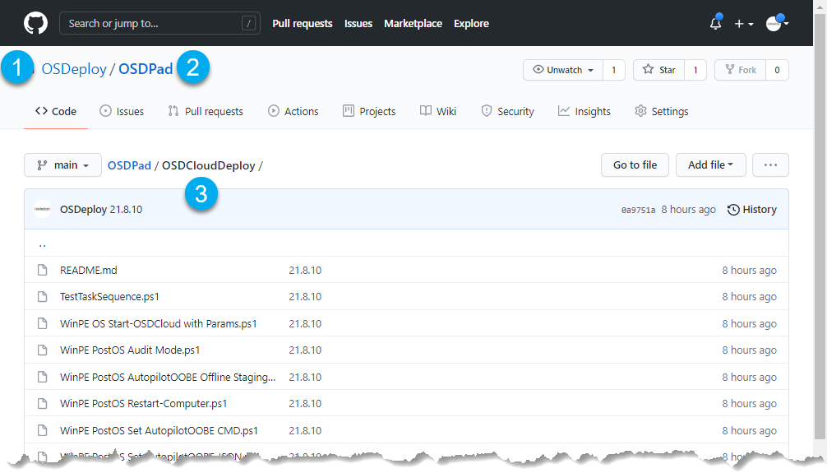Screen dimensions: 827x473
Task: Open the notifications bell
Action: (715, 23)
